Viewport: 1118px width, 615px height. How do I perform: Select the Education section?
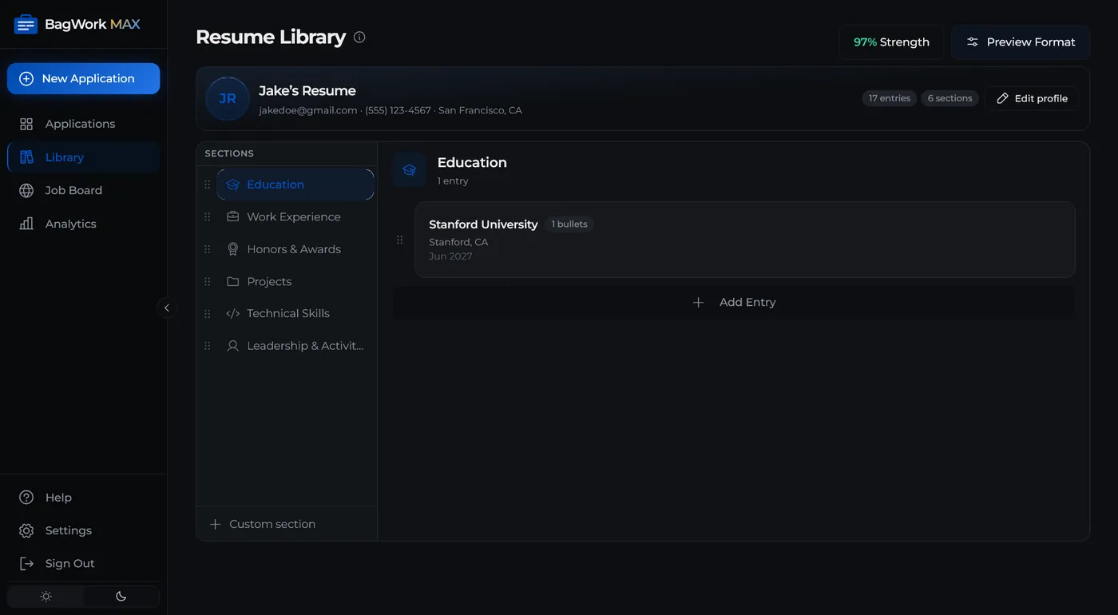click(295, 184)
